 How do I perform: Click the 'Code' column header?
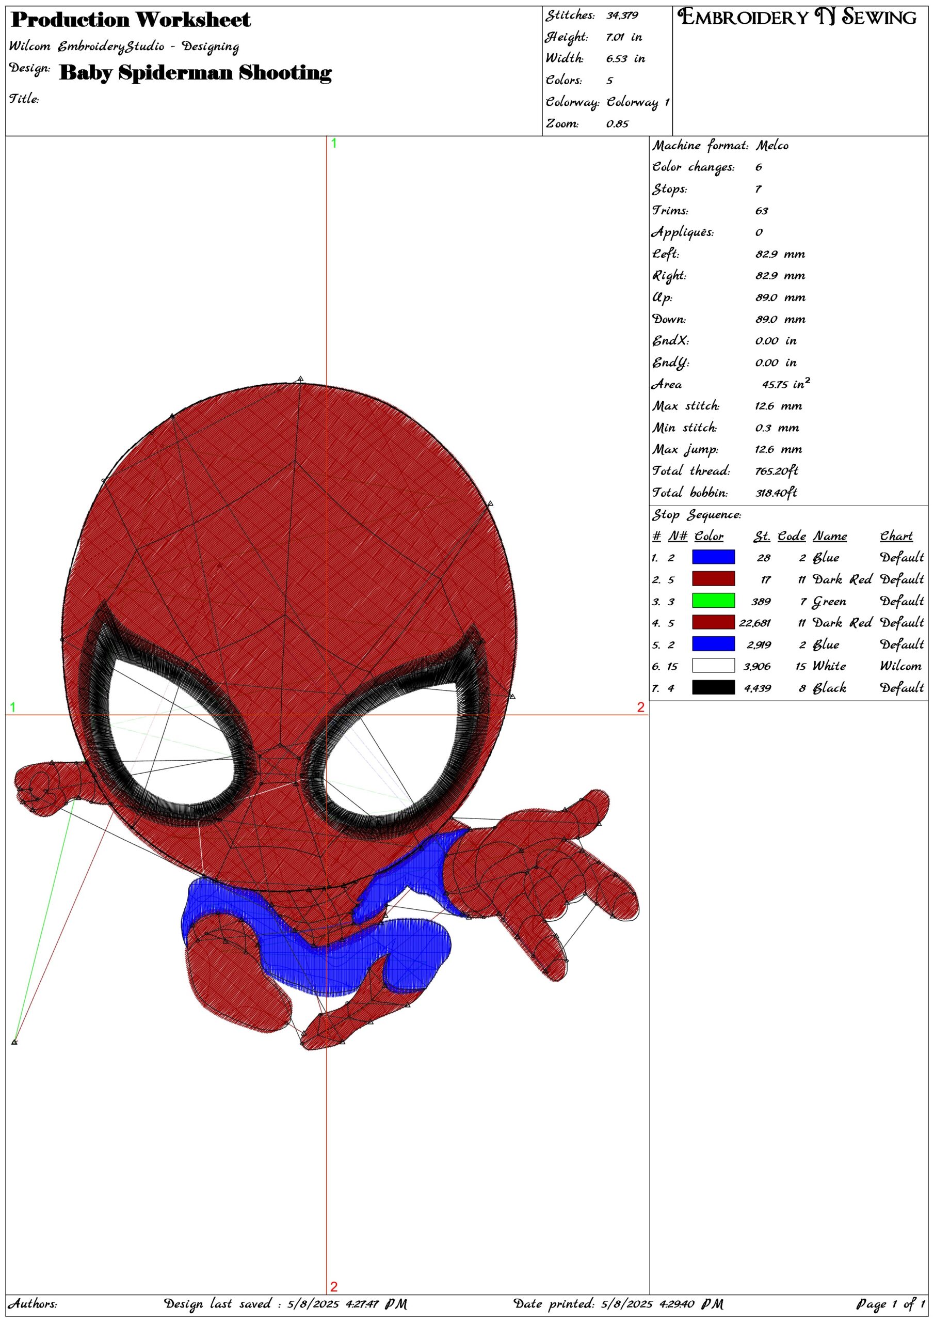(792, 537)
